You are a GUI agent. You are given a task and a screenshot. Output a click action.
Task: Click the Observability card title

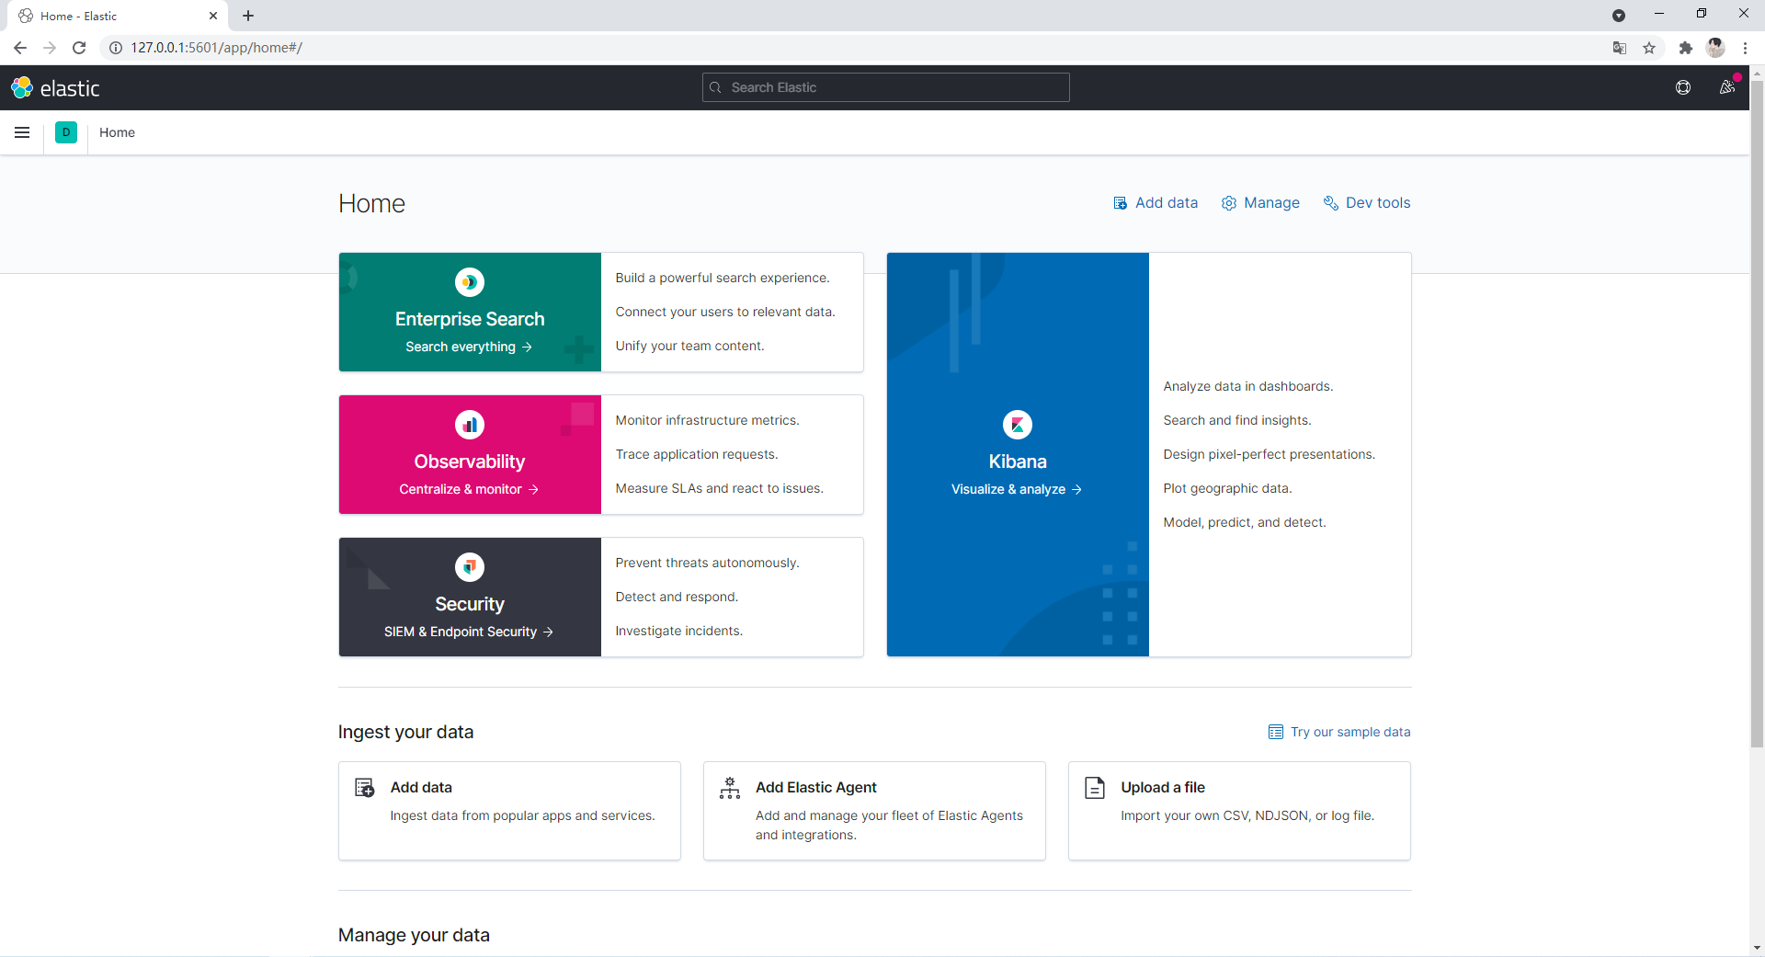click(x=470, y=461)
